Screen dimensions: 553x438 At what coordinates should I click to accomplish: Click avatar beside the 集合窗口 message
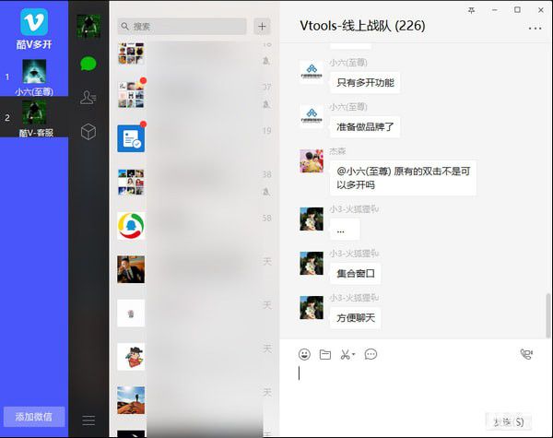tap(312, 264)
